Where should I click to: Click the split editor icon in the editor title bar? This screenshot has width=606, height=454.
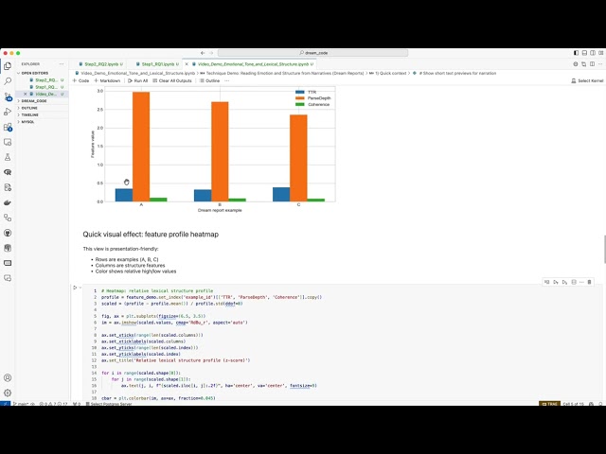click(592, 64)
